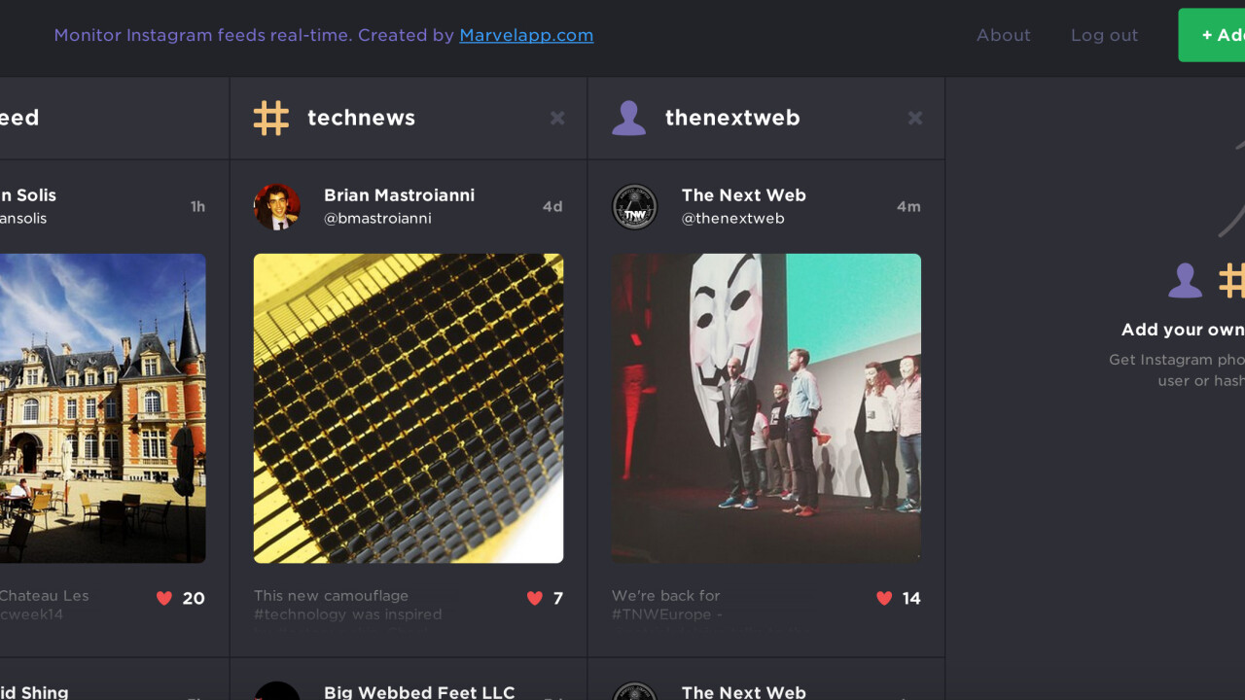
Task: Open the About page
Action: point(1004,35)
